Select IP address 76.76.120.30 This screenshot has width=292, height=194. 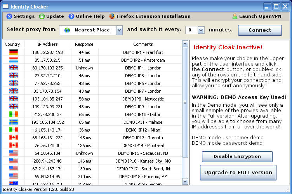(x=47, y=145)
